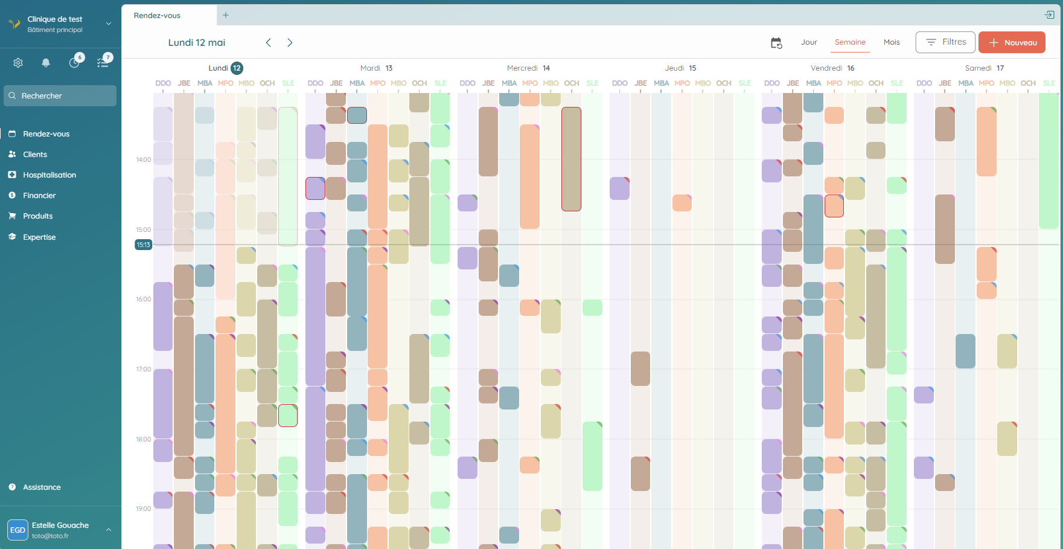Open the task list icon with badge 7
Screen dimensions: 1063x549
tap(103, 62)
